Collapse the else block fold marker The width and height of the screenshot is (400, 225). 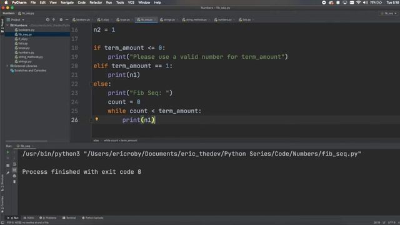(91, 84)
